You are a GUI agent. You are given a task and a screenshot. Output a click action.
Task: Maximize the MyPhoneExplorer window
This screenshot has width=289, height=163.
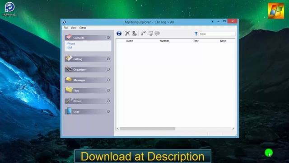(x=224, y=21)
